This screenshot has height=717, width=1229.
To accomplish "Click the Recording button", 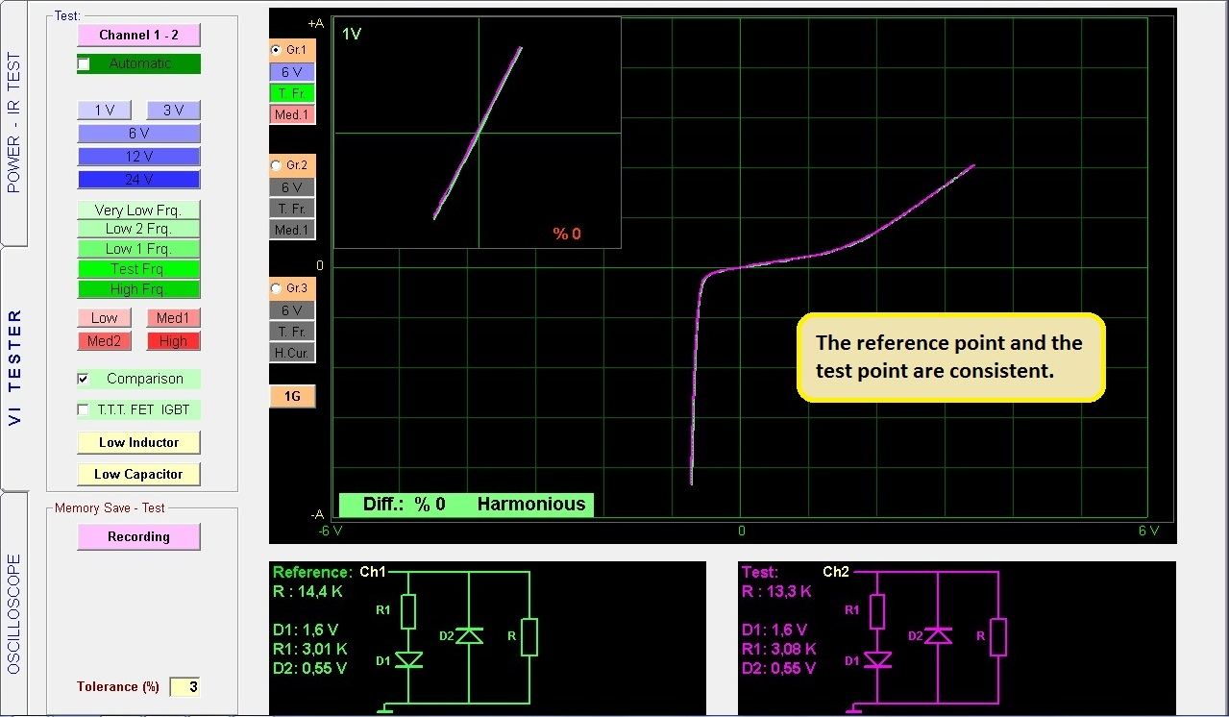I will pyautogui.click(x=138, y=537).
